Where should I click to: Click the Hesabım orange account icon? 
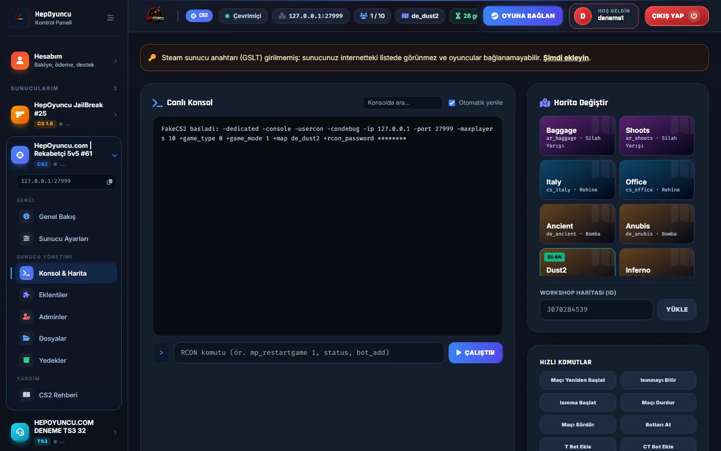coord(20,61)
